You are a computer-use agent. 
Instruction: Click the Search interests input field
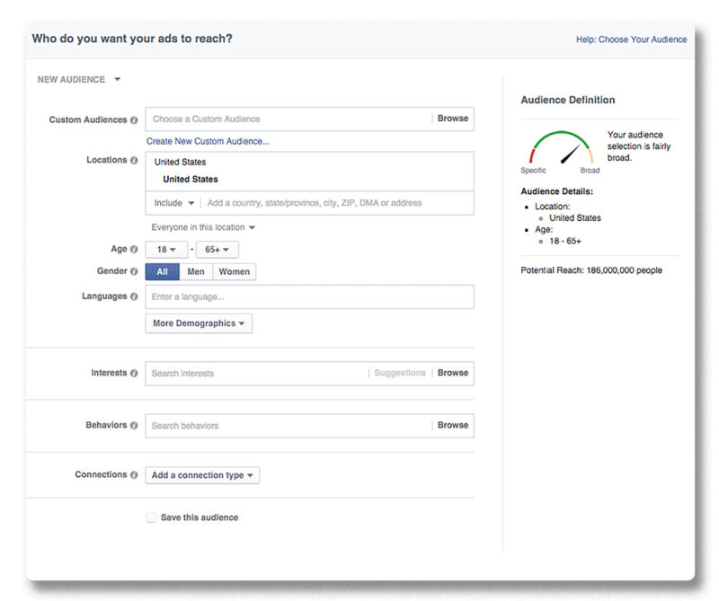pyautogui.click(x=256, y=373)
